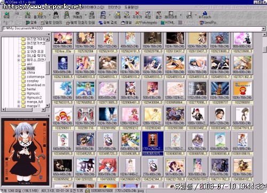
Task: Select the akri folder in the tree
Action: [29, 64]
